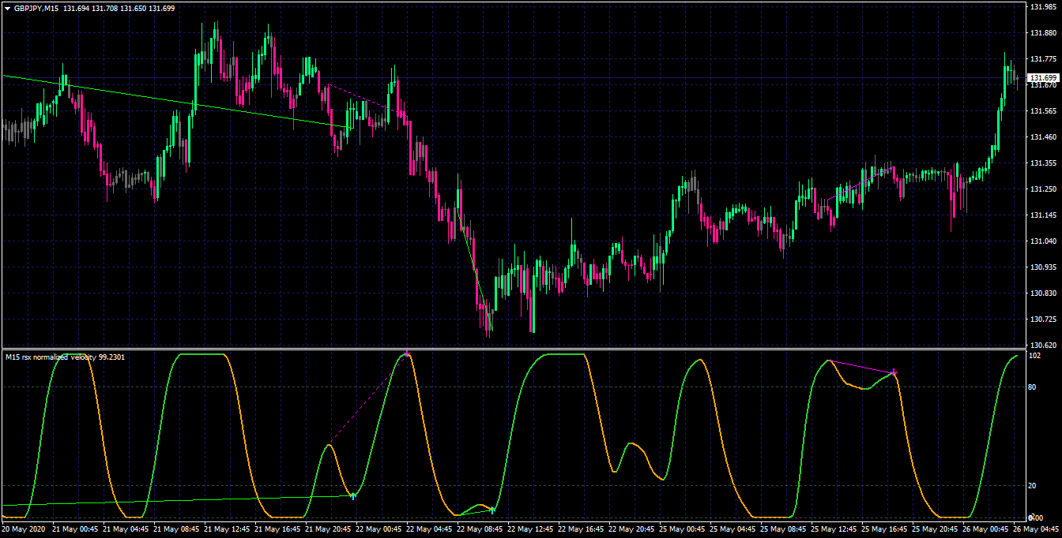Viewport: 1062px width, 538px height.
Task: Click the divider between chart and indicator window
Action: pyautogui.click(x=514, y=349)
